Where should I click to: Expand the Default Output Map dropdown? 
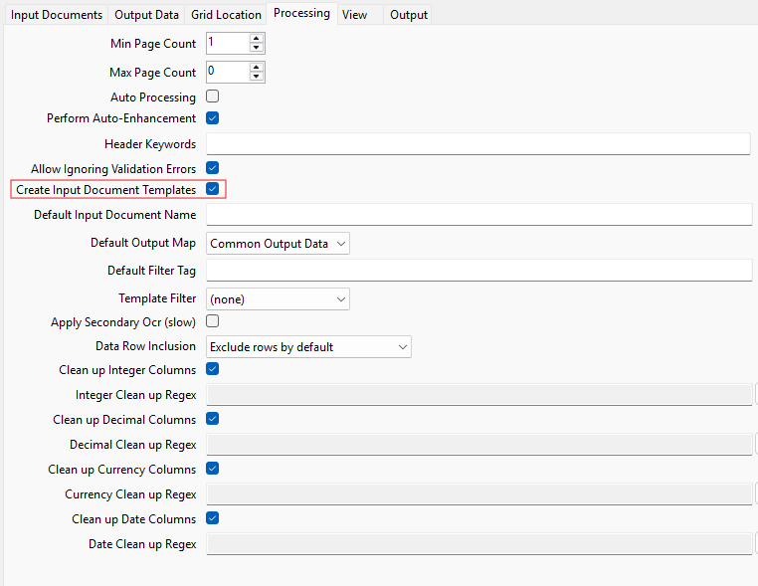tap(278, 244)
